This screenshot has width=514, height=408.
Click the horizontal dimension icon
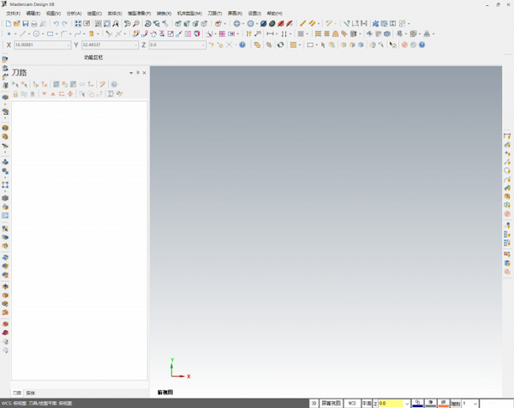(x=270, y=33)
